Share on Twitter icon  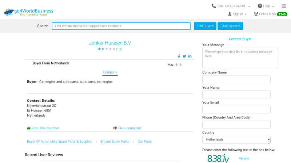[184, 56]
